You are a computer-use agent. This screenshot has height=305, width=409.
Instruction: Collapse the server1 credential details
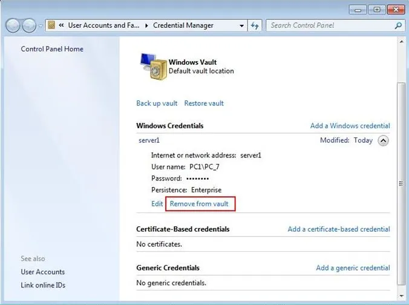pos(383,140)
